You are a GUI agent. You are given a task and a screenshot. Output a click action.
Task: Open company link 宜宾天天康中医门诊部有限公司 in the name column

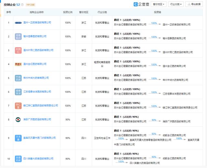pos(39,138)
